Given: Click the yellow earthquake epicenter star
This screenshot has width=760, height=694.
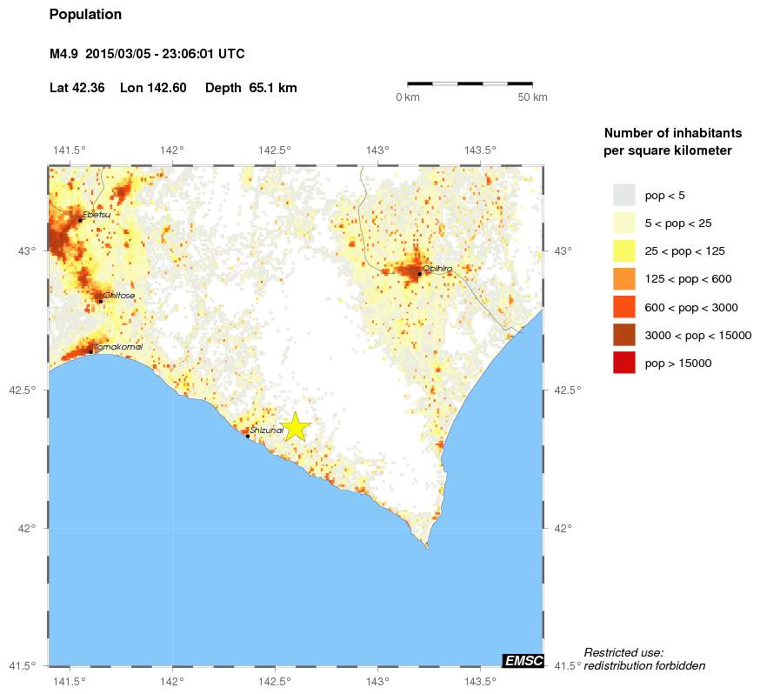Looking at the screenshot, I should 295,428.
